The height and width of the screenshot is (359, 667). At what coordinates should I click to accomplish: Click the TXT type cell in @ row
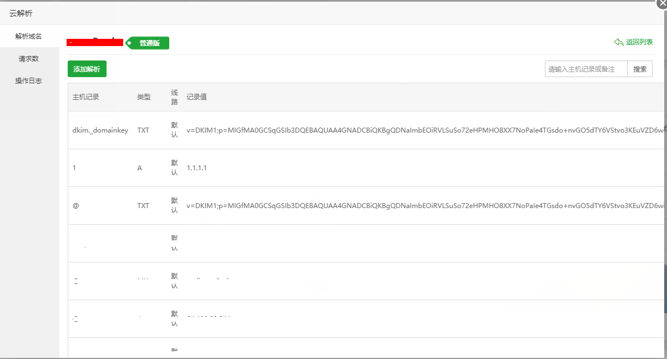click(x=143, y=206)
